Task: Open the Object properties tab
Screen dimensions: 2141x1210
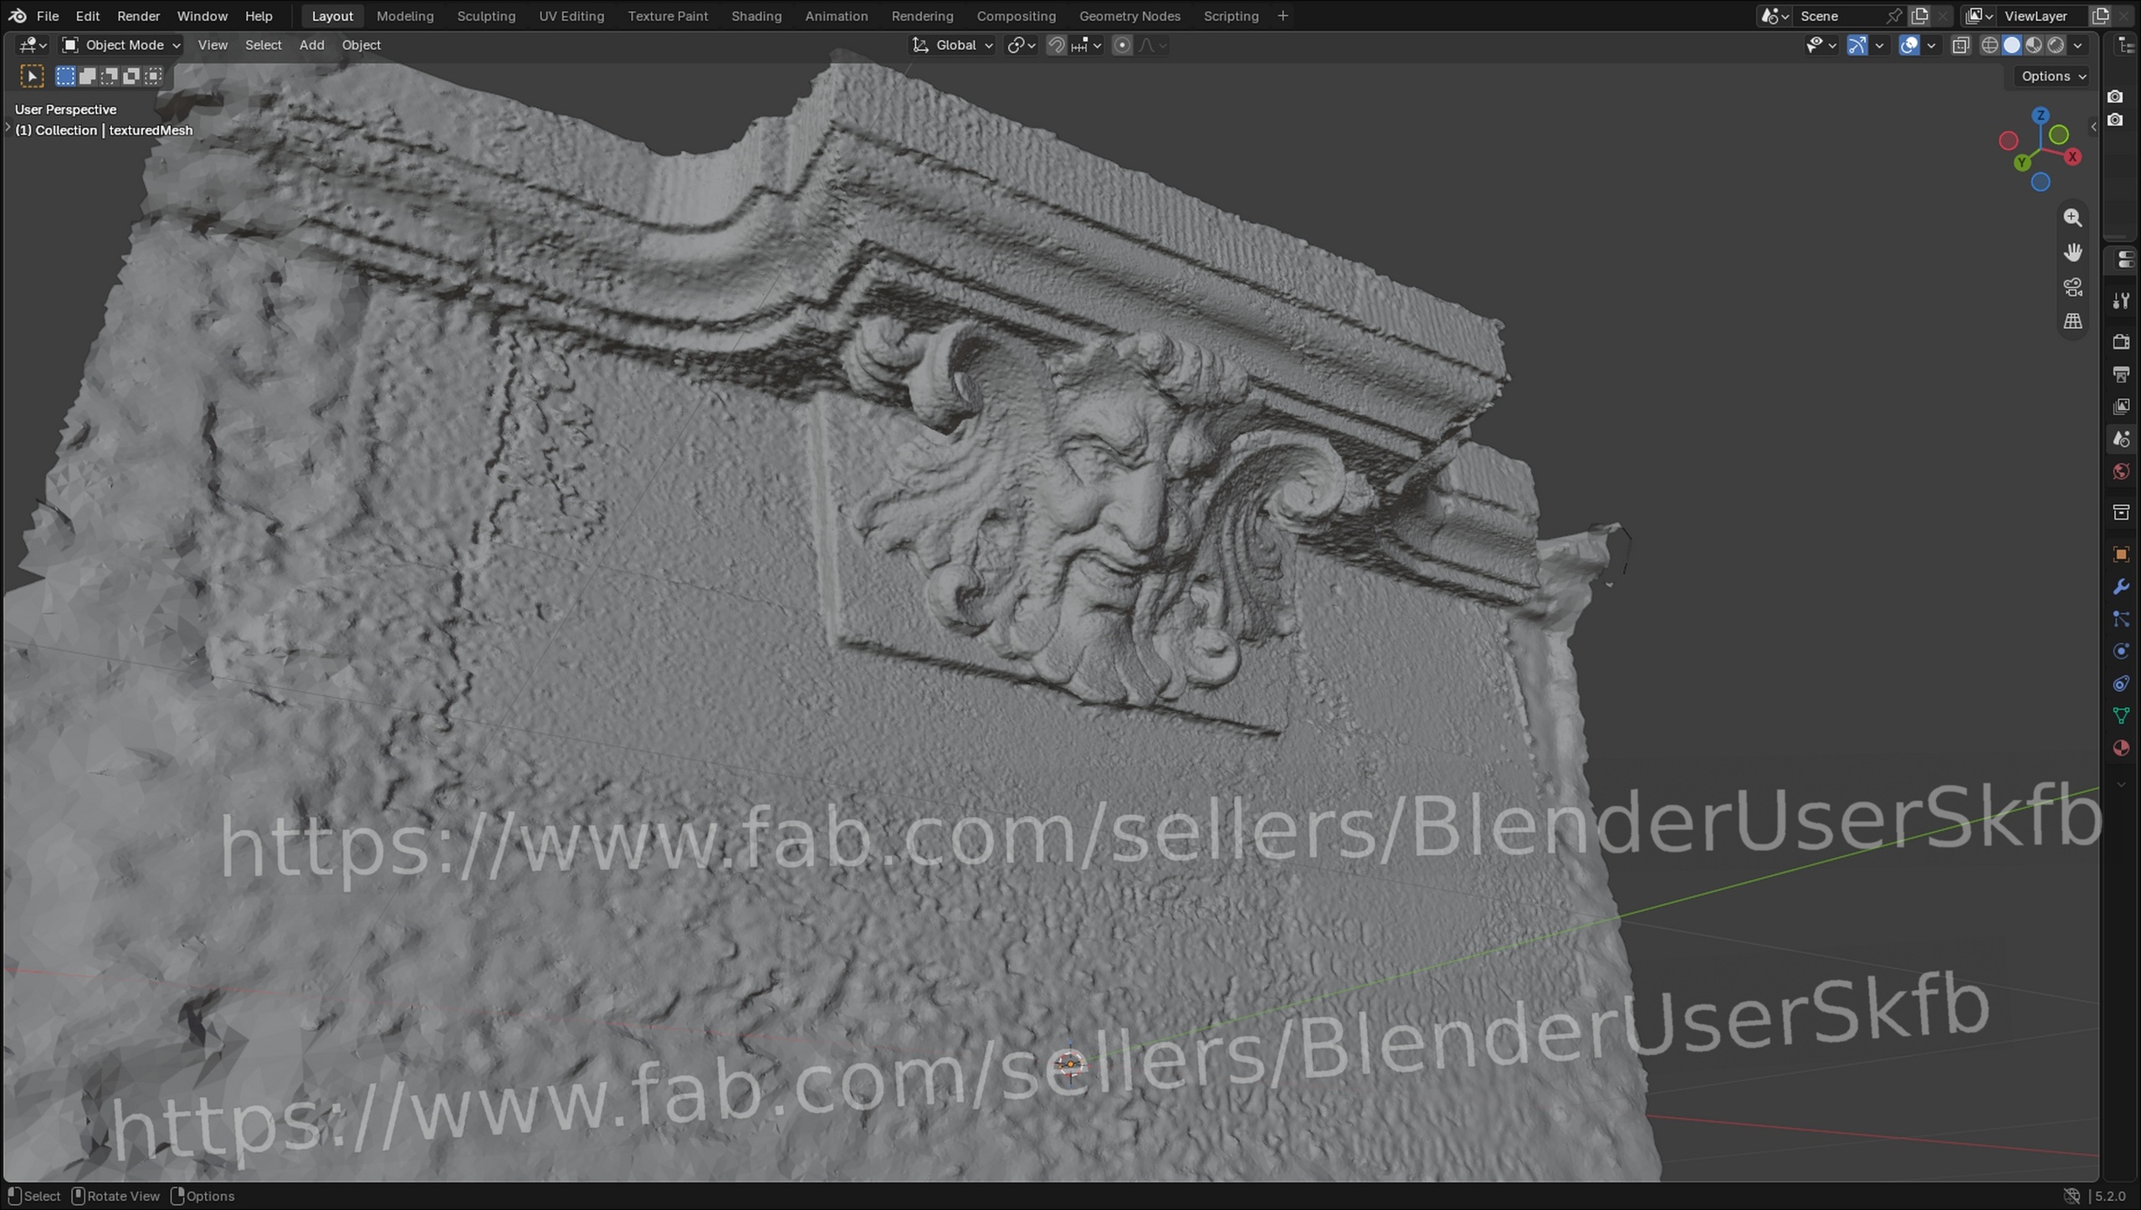Action: point(2120,554)
